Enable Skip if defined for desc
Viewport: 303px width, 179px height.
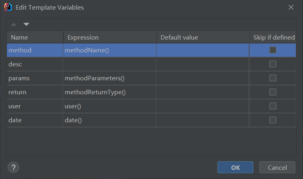273,64
